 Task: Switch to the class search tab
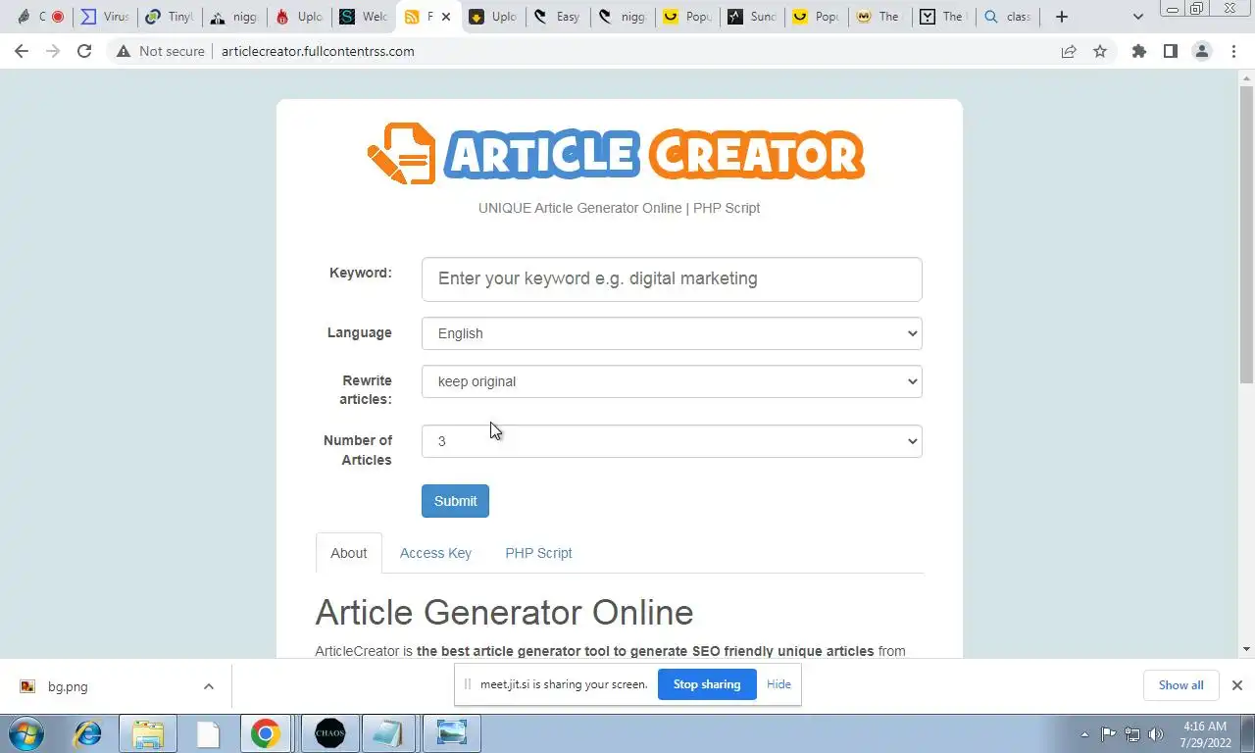pos(1009,17)
